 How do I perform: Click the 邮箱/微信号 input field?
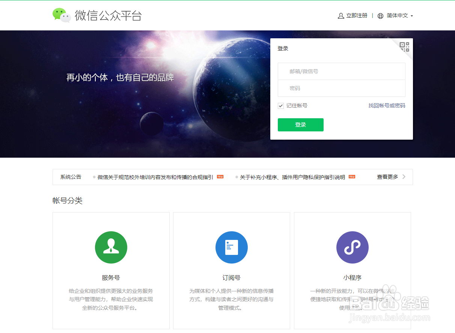[341, 71]
